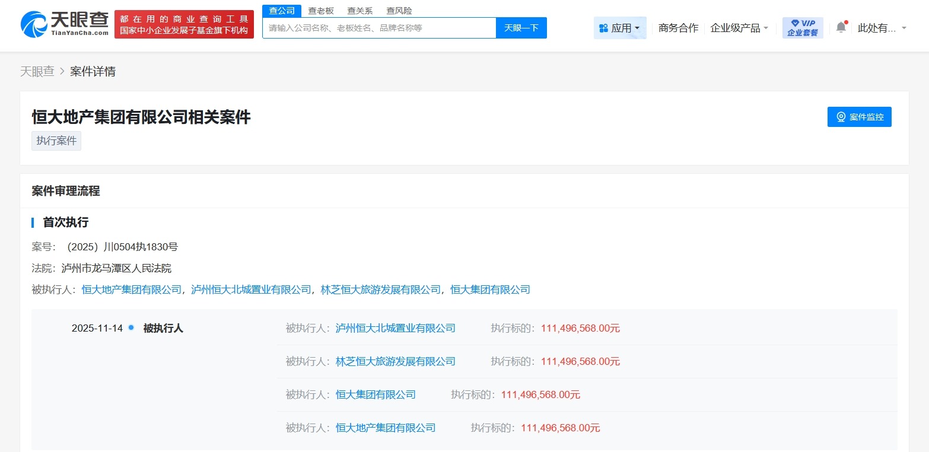The width and height of the screenshot is (929, 452).
Task: Switch to the 查老板 search tab
Action: click(320, 10)
